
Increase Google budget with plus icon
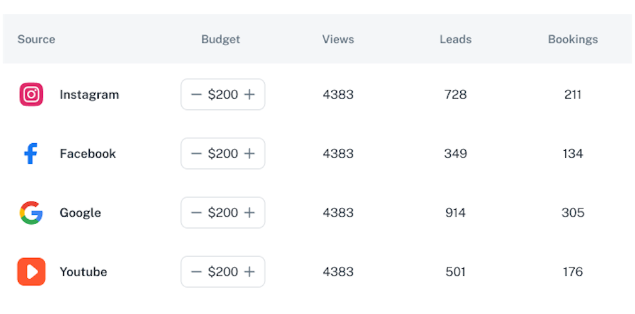click(x=250, y=212)
